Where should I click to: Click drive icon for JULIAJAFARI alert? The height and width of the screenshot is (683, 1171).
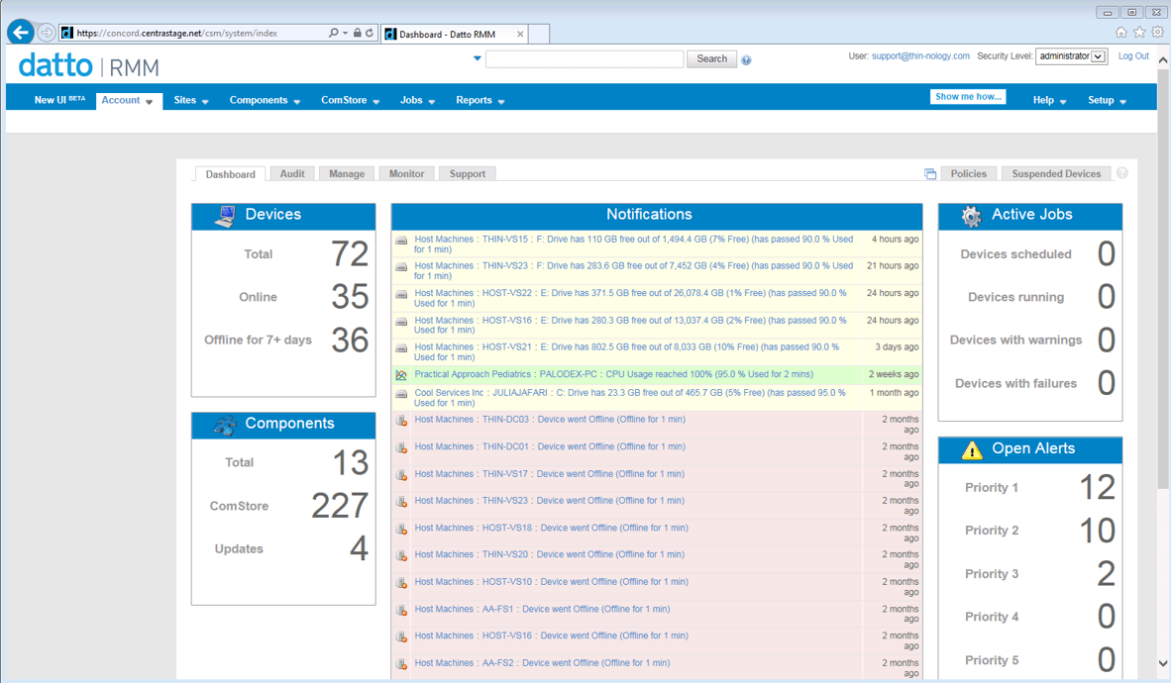point(401,394)
